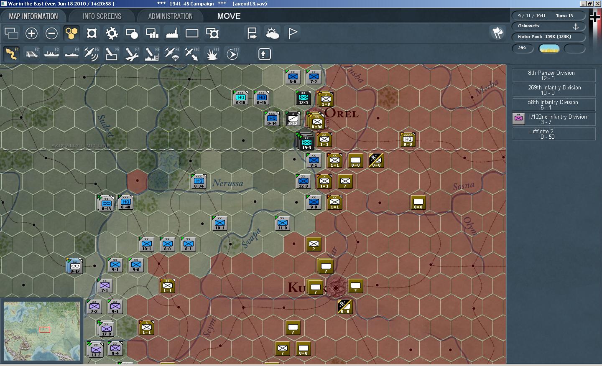
Task: Toggle the factory locations overlay
Action: coord(172,33)
